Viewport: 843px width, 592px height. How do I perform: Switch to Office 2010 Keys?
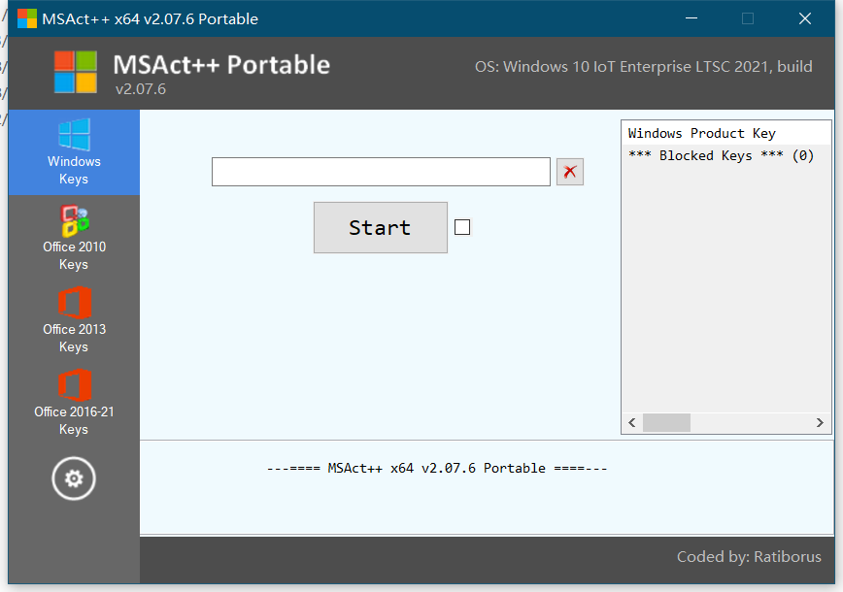(x=74, y=238)
